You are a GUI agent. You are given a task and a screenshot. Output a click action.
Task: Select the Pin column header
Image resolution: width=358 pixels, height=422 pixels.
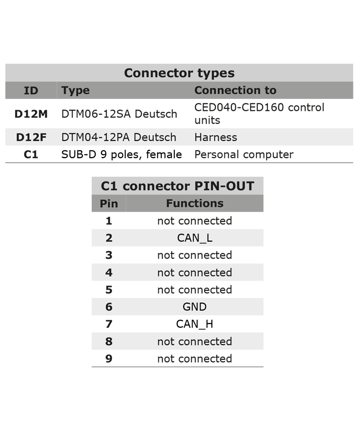tap(109, 203)
